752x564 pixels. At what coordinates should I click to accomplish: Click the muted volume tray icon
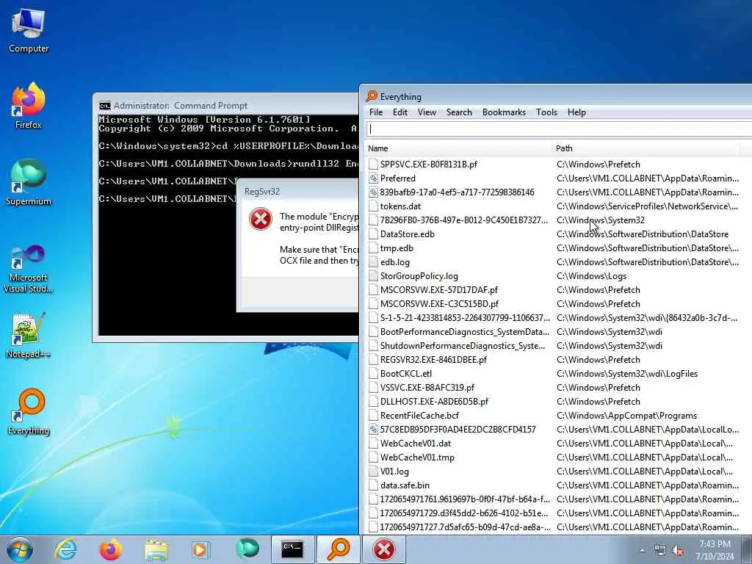click(x=678, y=551)
